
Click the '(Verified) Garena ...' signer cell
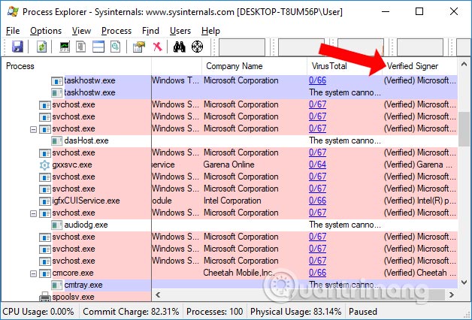pyautogui.click(x=418, y=165)
